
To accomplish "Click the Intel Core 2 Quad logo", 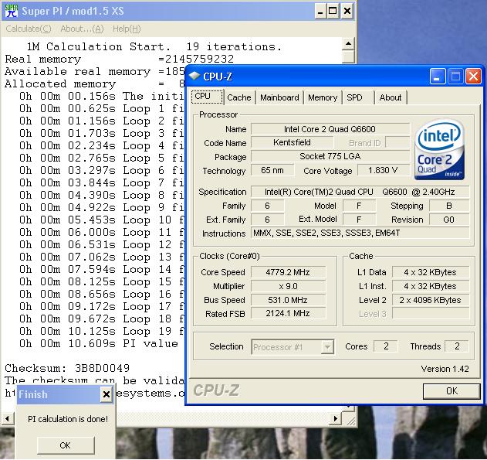I will [439, 150].
